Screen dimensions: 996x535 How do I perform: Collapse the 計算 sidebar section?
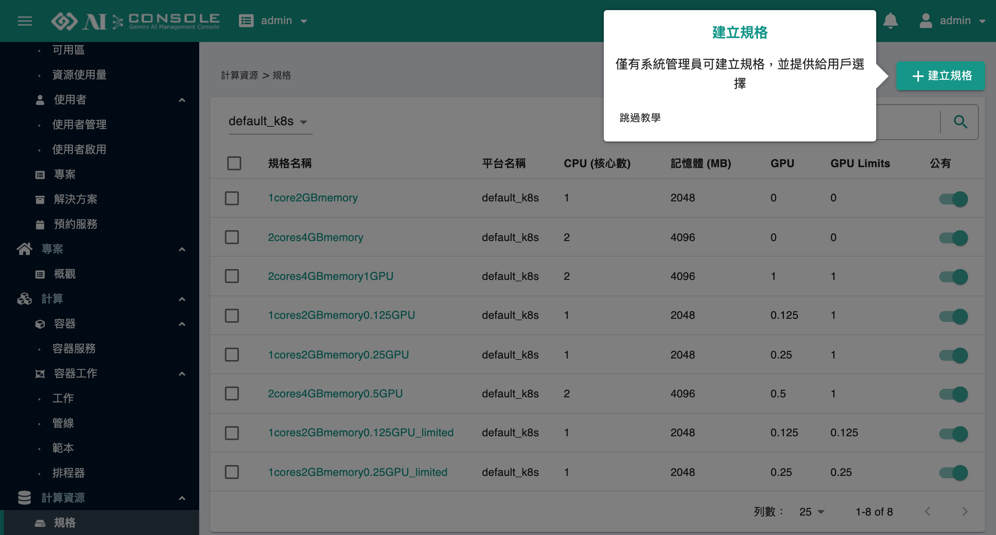[182, 299]
